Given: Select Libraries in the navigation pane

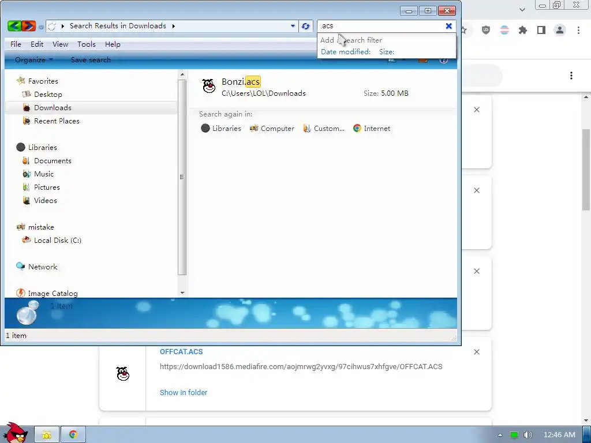Looking at the screenshot, I should point(43,147).
